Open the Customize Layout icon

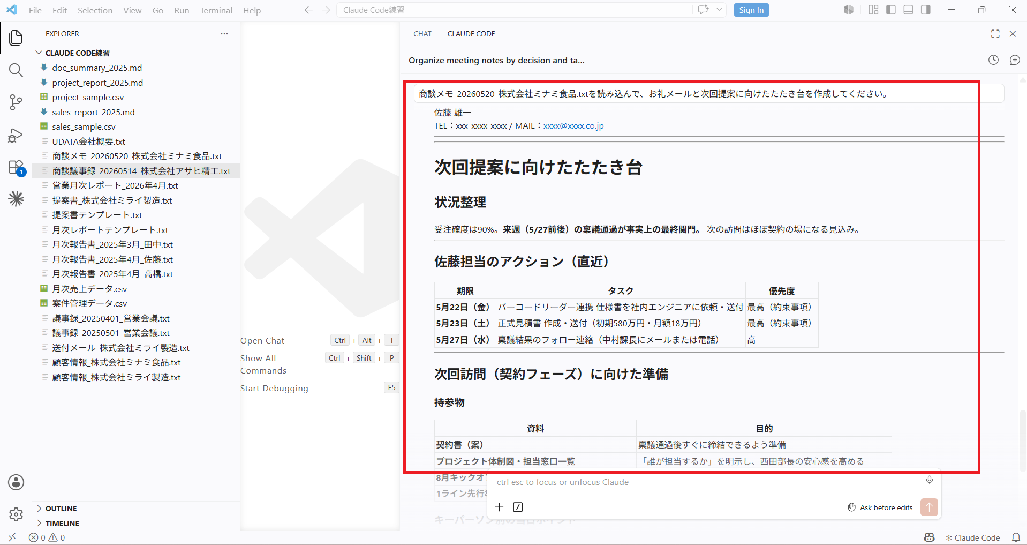coord(873,10)
